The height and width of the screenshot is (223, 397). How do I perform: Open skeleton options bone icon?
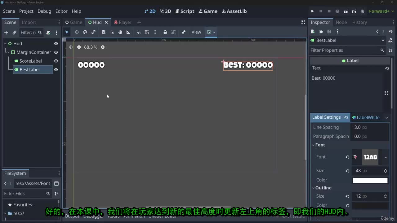(x=184, y=32)
